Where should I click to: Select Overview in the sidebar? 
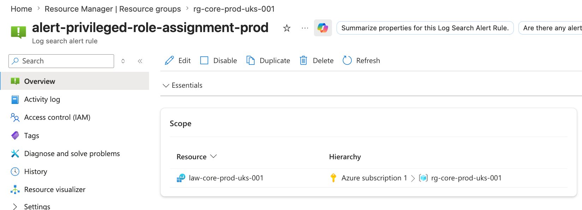75,81
